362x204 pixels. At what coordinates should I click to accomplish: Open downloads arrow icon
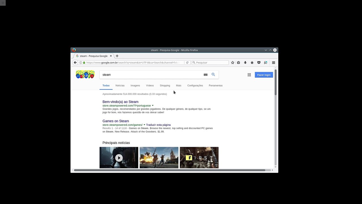(x=245, y=63)
